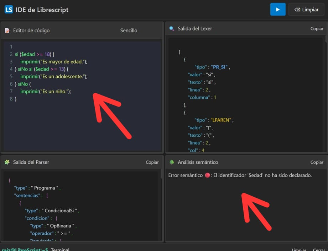Screen dimensions: 328x251
Task: Click the LS LibreScript logo icon
Action: coord(9,10)
